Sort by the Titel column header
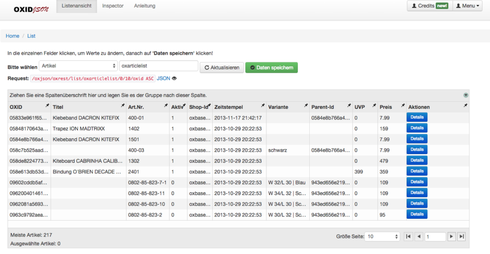Image resolution: width=490 pixels, height=254 pixels. tap(58, 107)
